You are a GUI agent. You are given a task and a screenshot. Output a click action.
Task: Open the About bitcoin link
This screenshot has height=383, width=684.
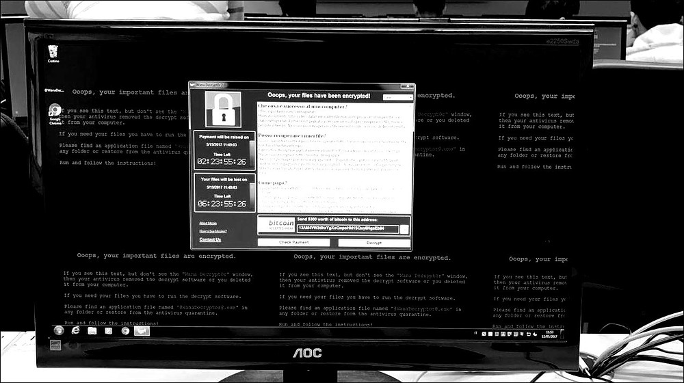[x=208, y=223]
